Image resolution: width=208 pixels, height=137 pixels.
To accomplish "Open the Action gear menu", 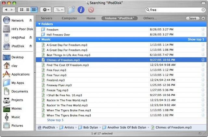I will (46, 10).
